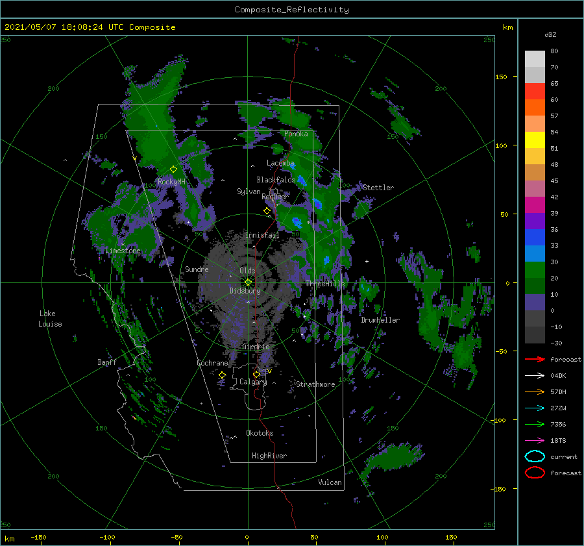Click the 80 dBZ light gray swatch

[x=535, y=58]
